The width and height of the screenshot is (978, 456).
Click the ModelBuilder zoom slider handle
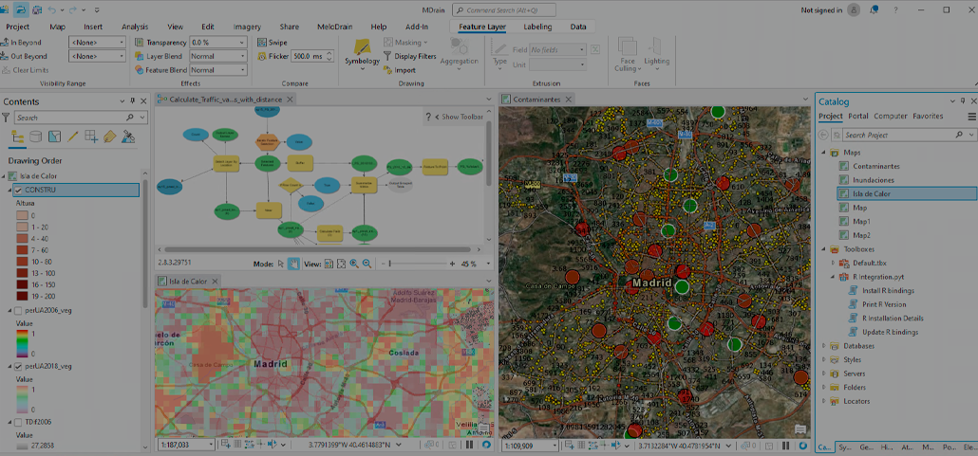click(x=390, y=264)
